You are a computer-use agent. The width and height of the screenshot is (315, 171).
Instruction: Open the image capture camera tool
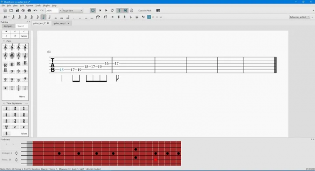158,11
